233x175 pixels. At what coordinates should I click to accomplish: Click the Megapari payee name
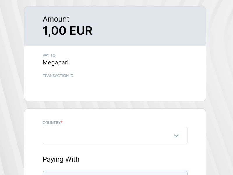56,62
